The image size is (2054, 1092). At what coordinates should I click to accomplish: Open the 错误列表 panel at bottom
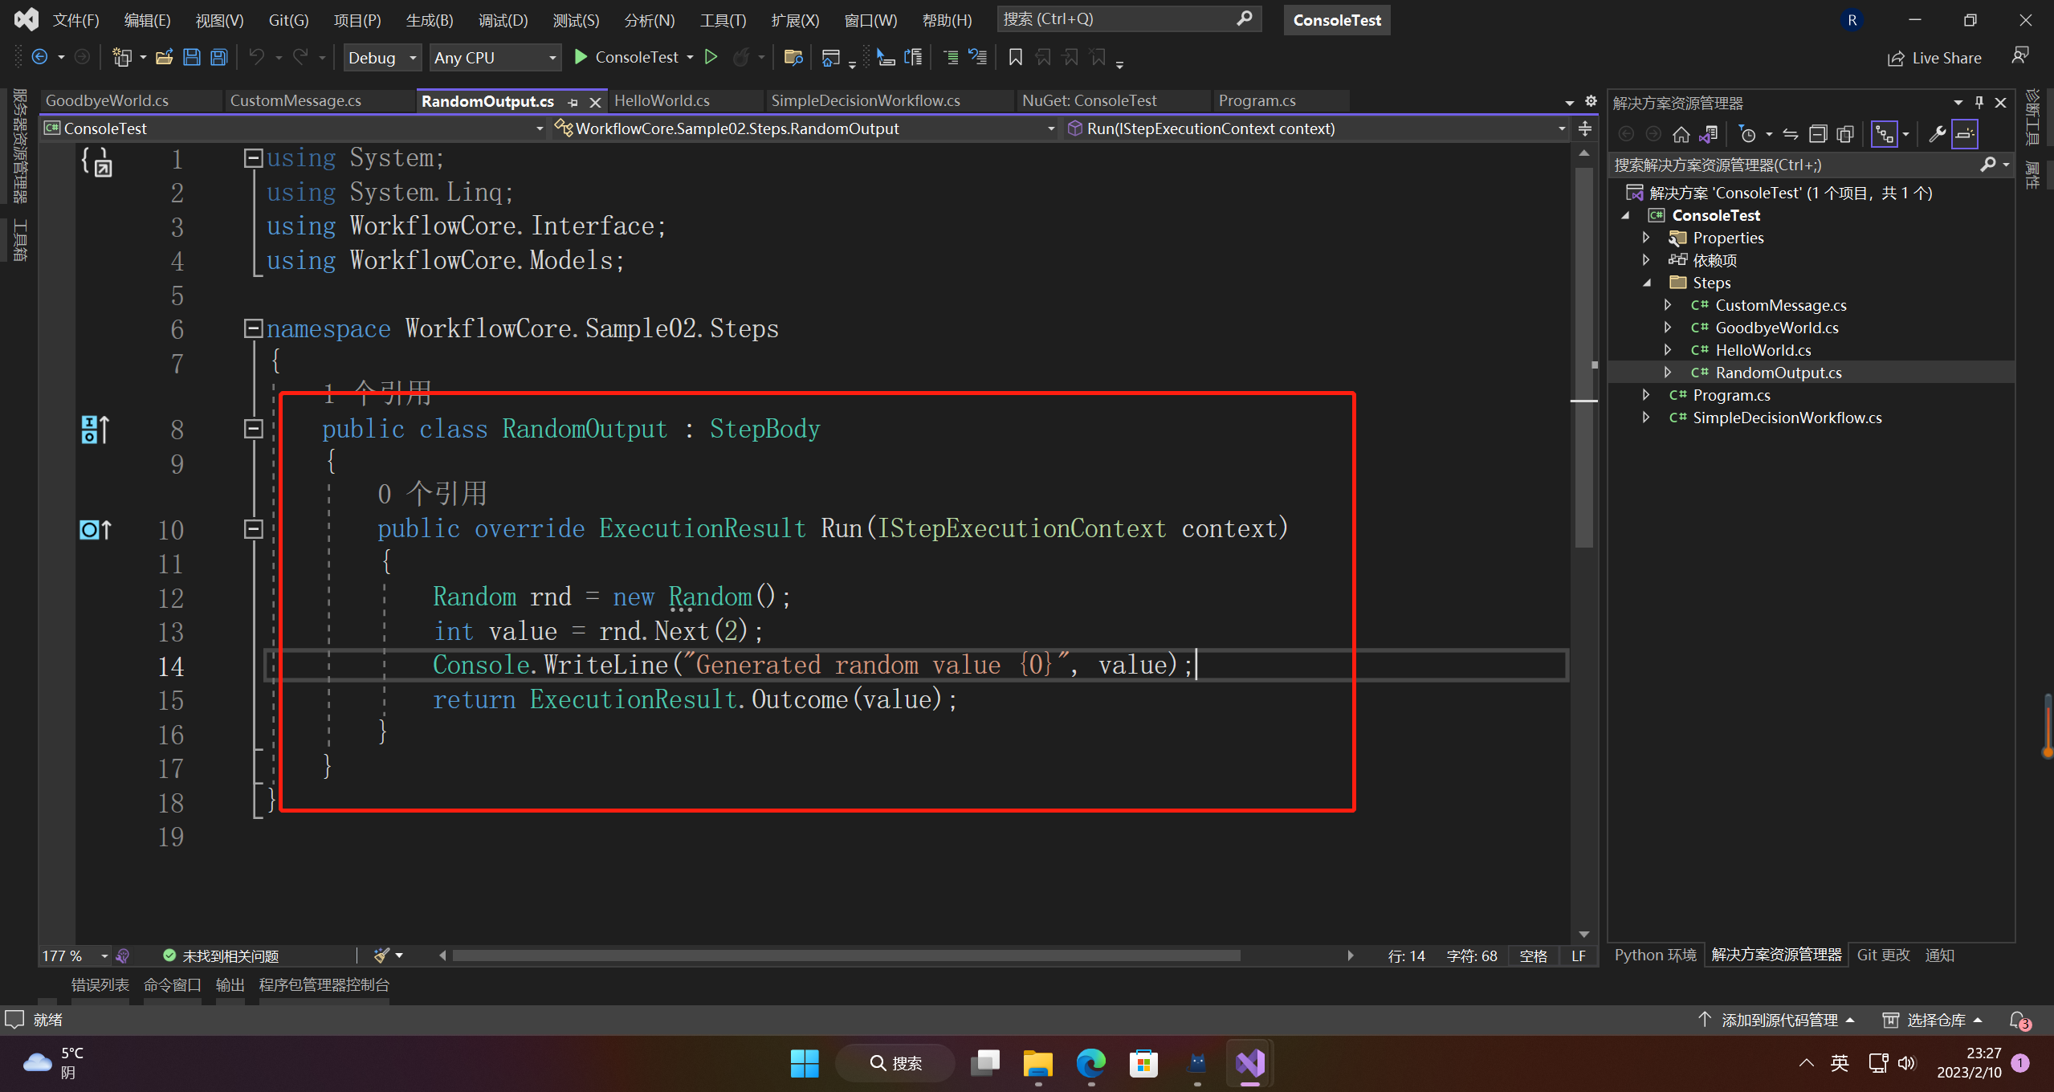click(100, 984)
